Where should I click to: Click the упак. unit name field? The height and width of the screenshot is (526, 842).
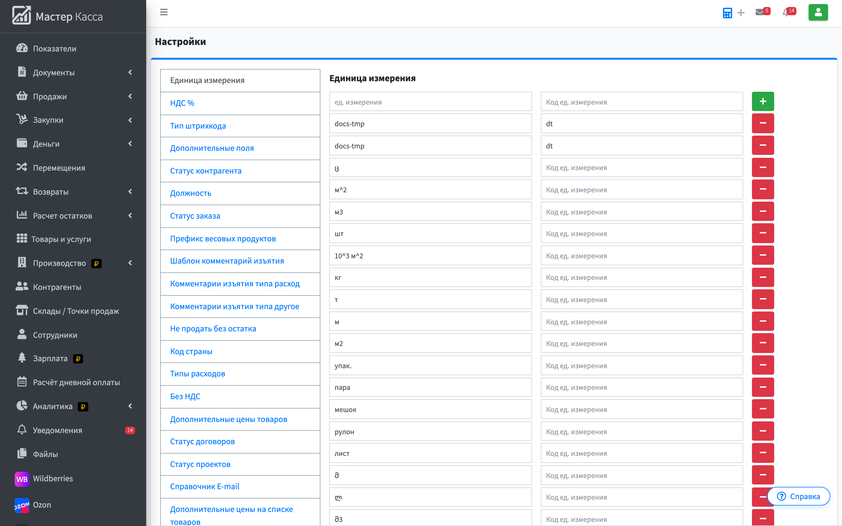(x=430, y=365)
